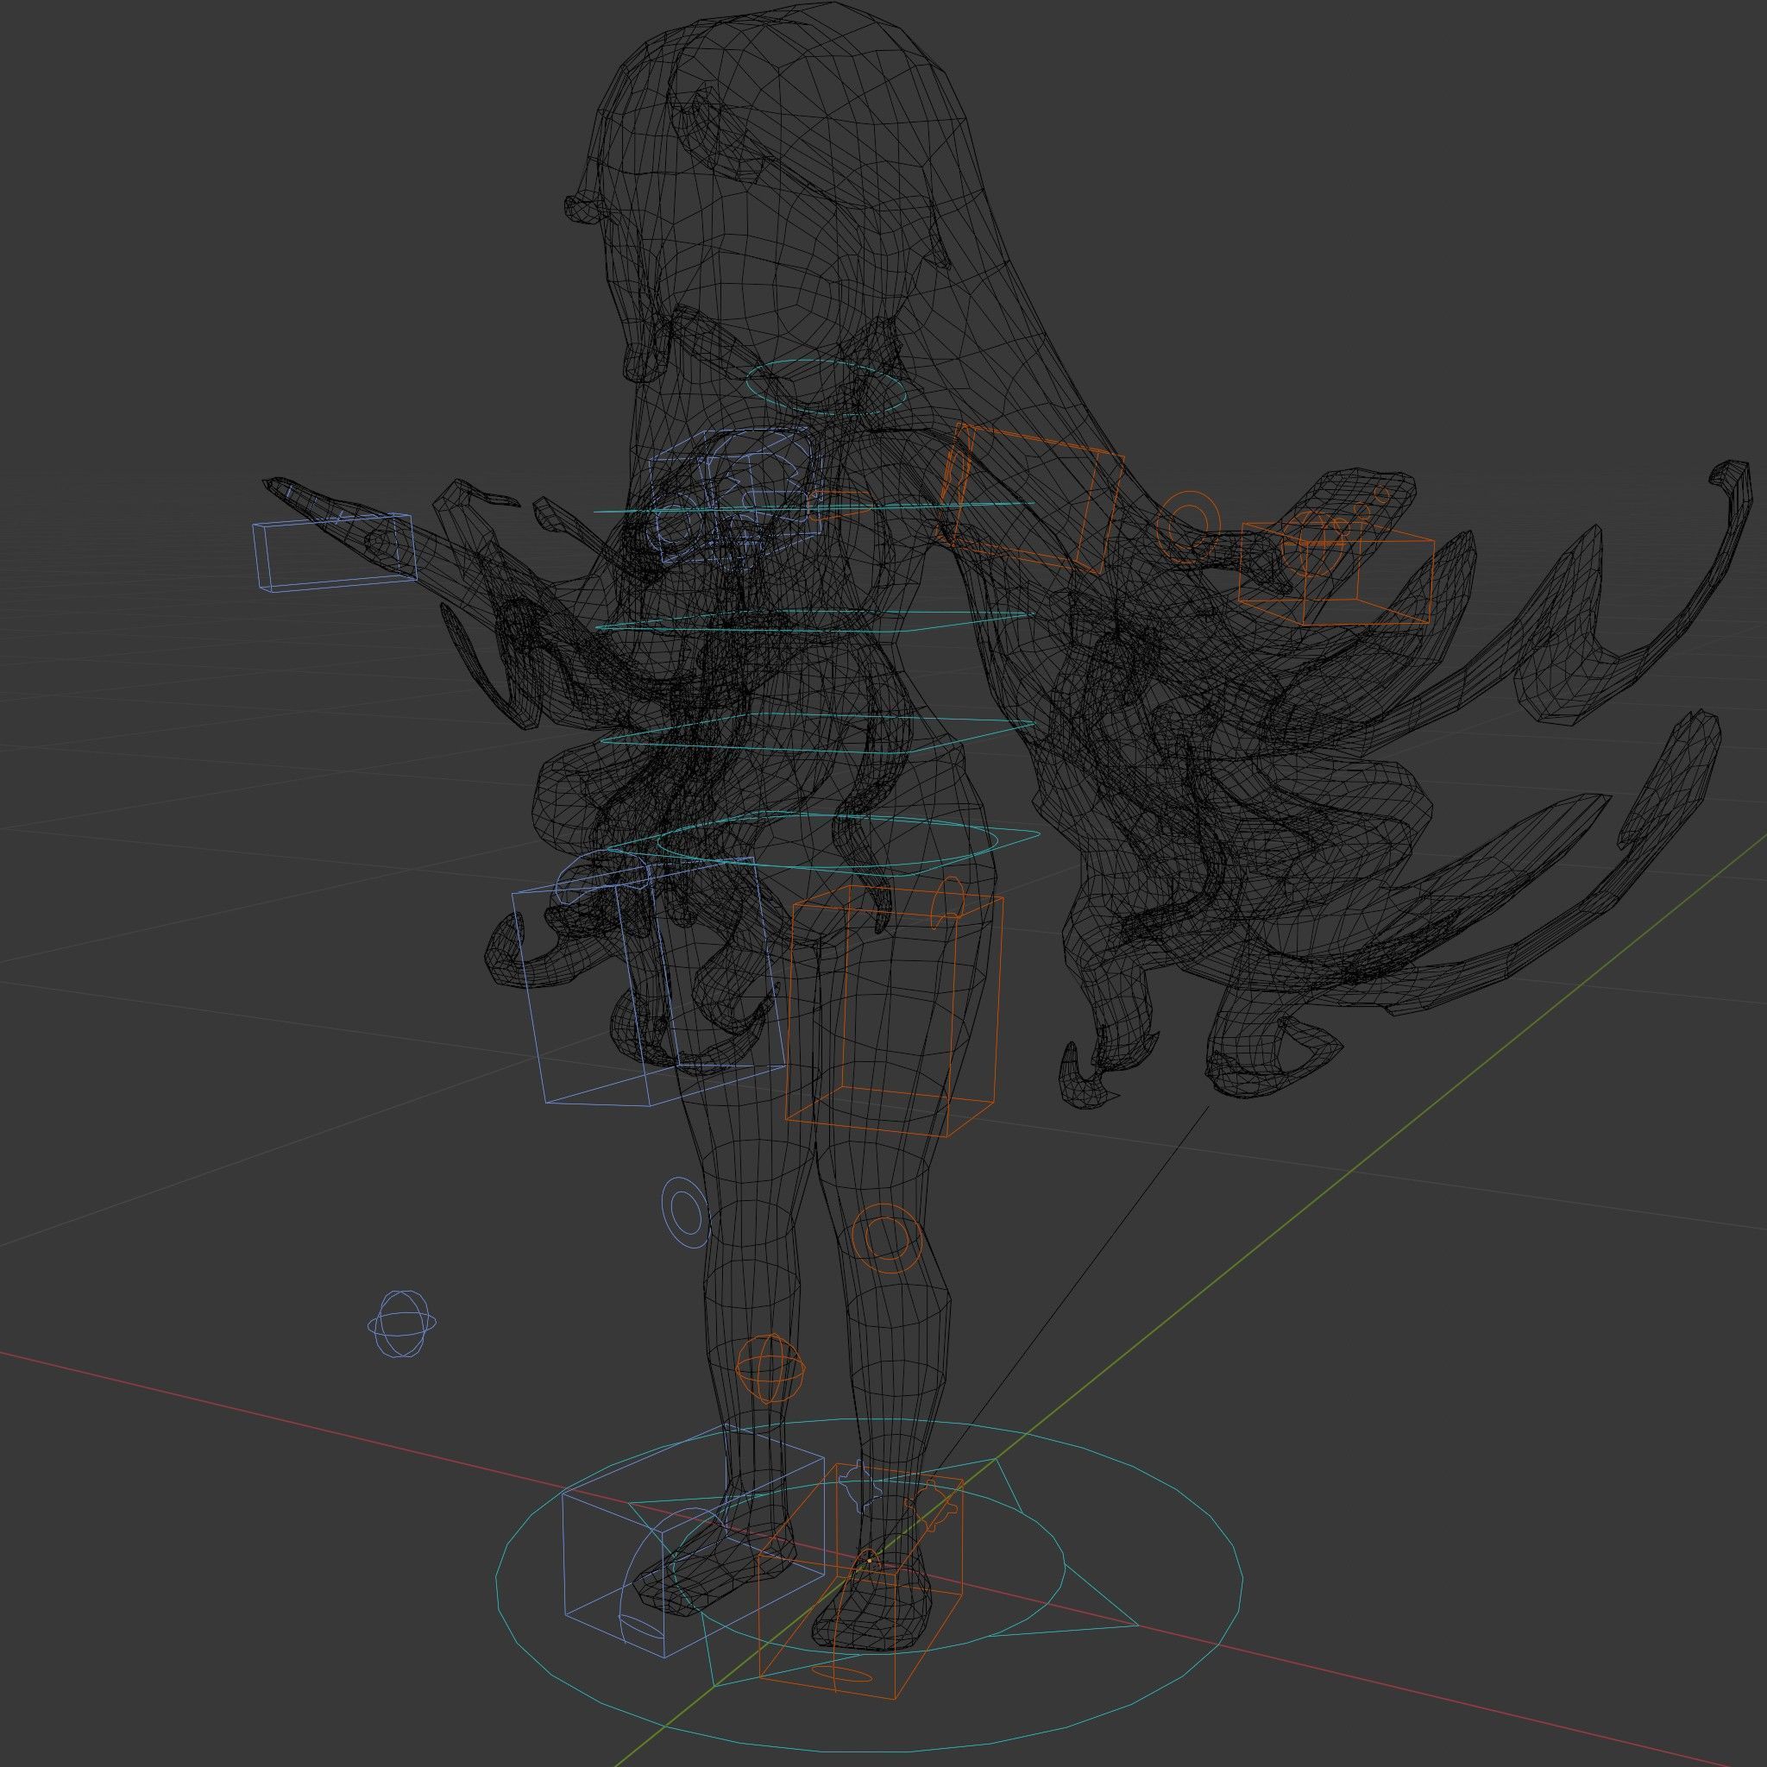Select the orange elbow double-circle control

coord(1187,526)
